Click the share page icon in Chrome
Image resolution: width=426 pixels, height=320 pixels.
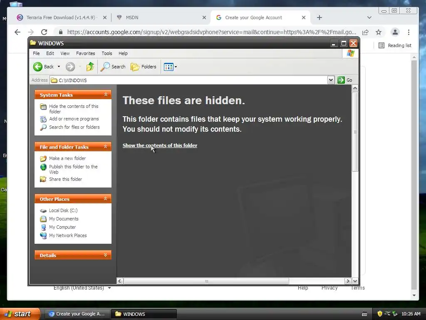coord(365,32)
